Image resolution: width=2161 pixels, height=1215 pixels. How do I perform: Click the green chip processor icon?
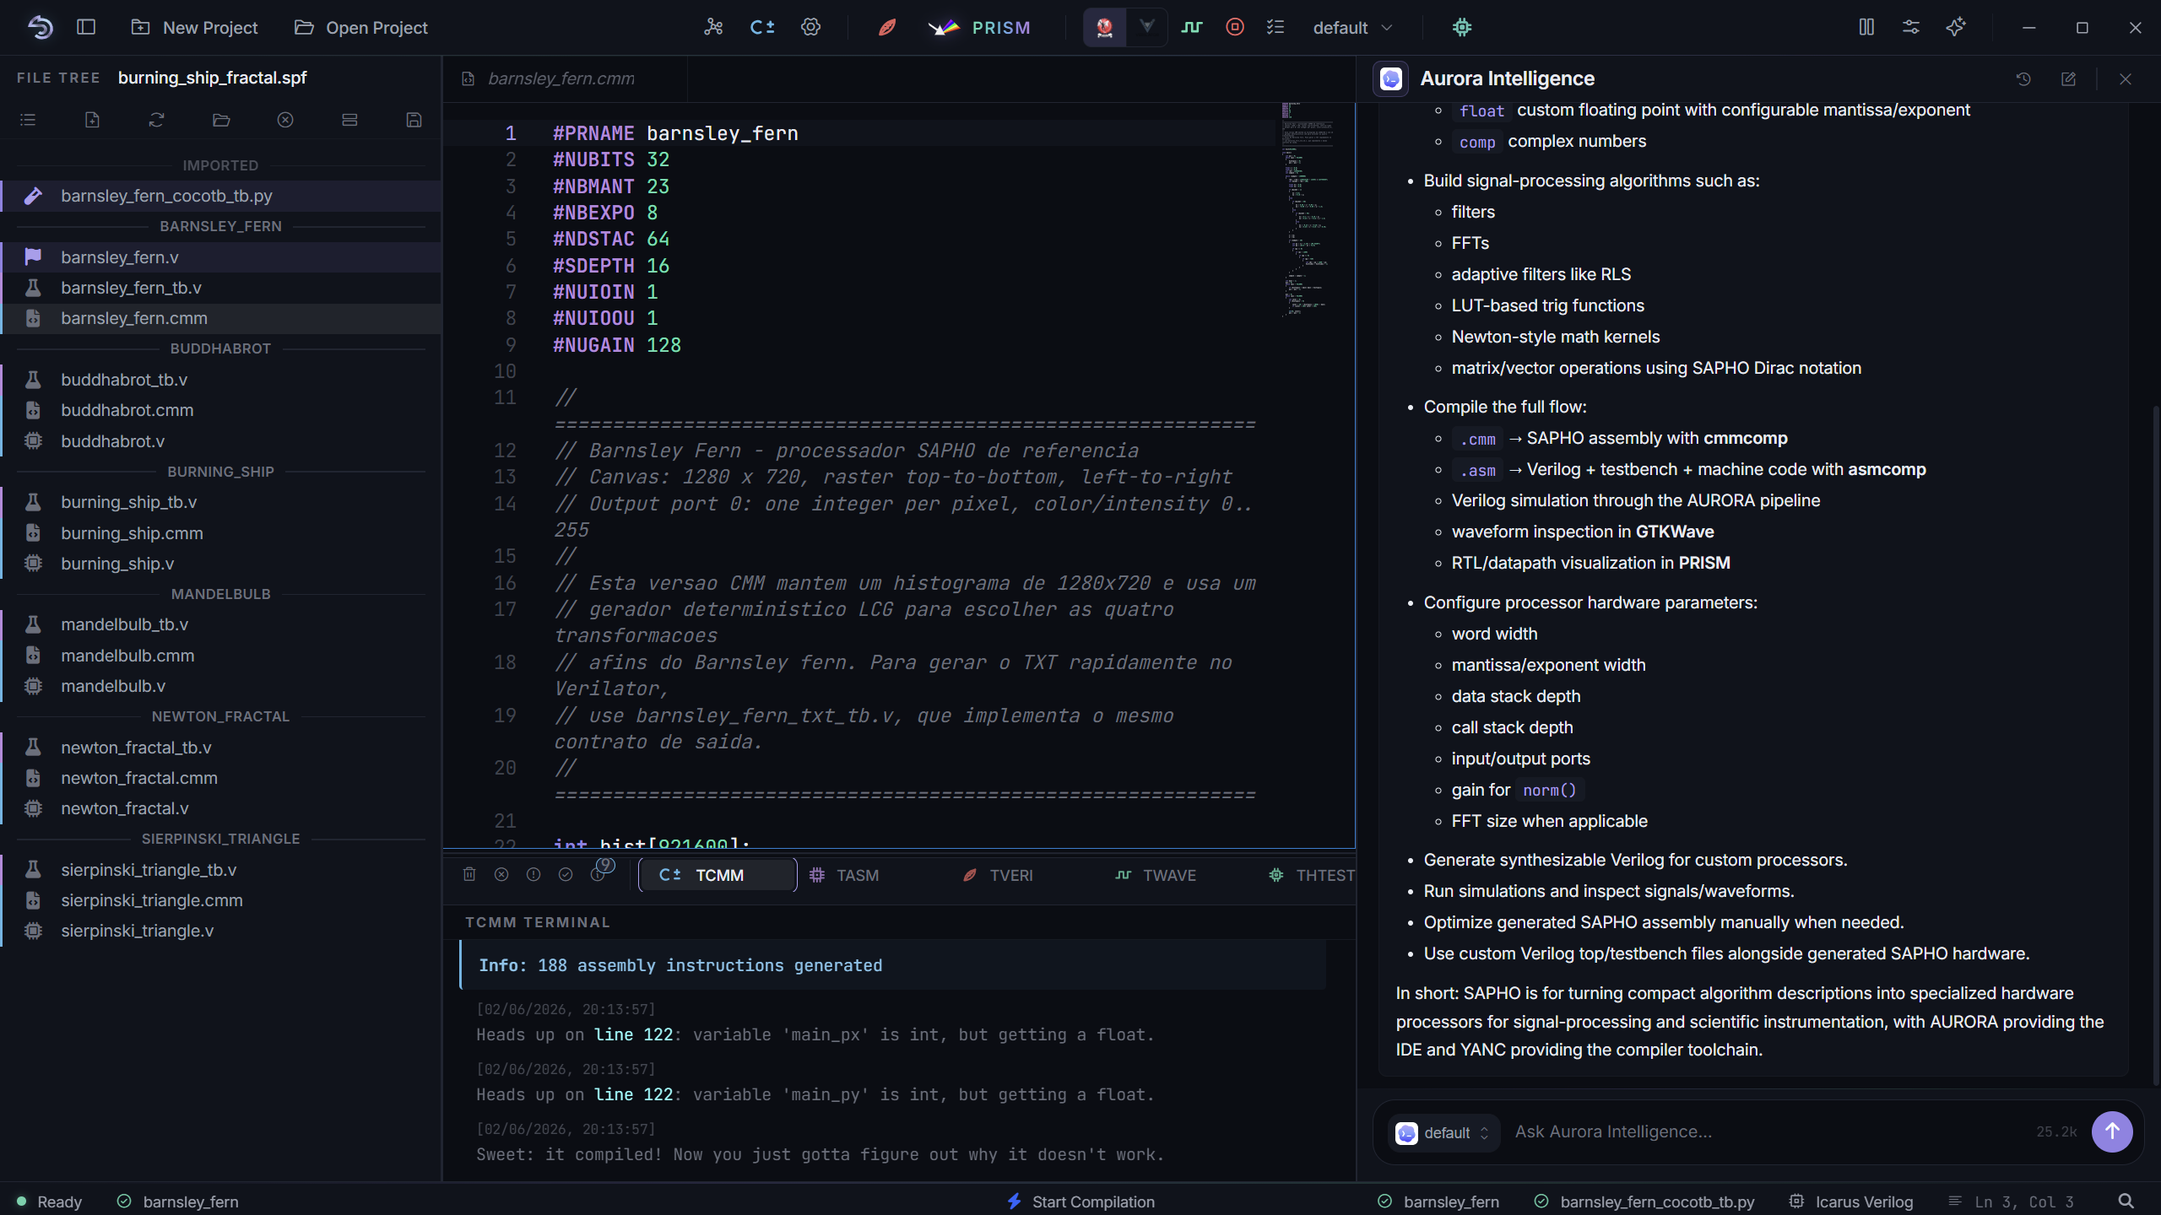coord(1462,27)
